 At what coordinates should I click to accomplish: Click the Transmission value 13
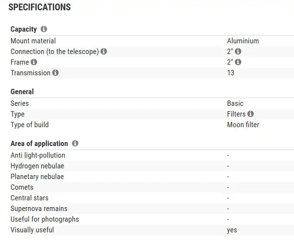click(x=231, y=73)
